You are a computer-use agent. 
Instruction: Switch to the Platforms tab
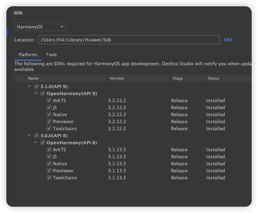[x=28, y=55]
